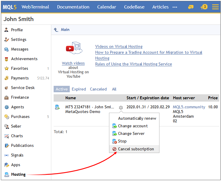Choose Change account from the context menu
The image size is (221, 181).
(133, 126)
